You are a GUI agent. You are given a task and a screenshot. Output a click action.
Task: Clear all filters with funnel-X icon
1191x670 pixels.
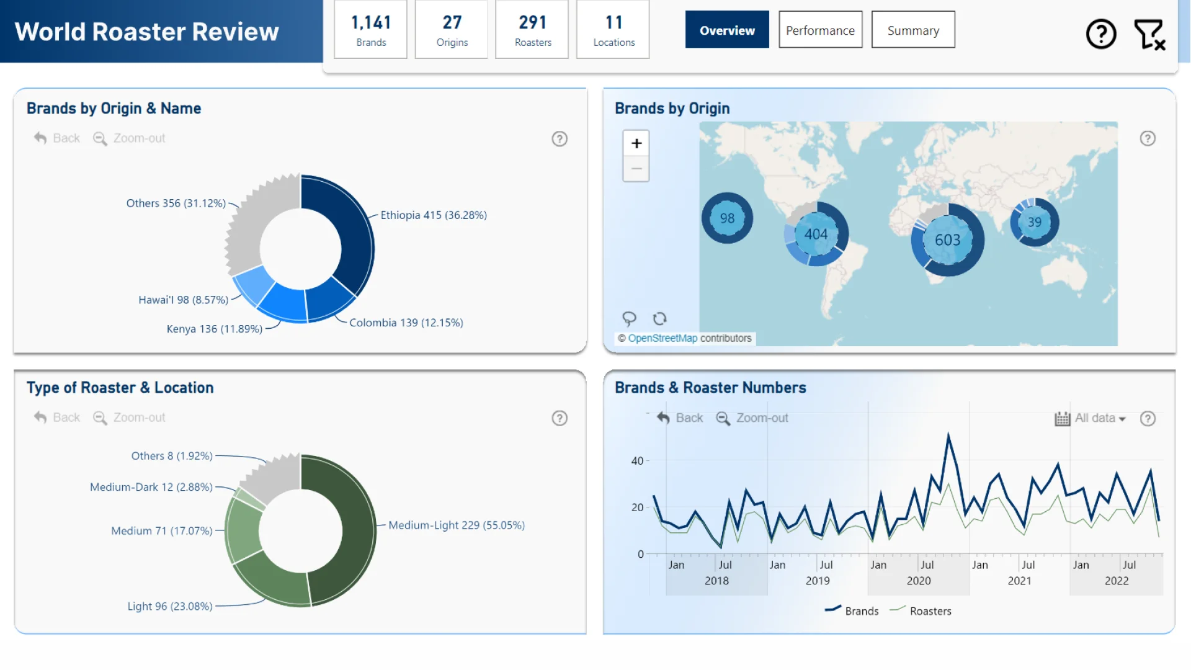click(1149, 34)
